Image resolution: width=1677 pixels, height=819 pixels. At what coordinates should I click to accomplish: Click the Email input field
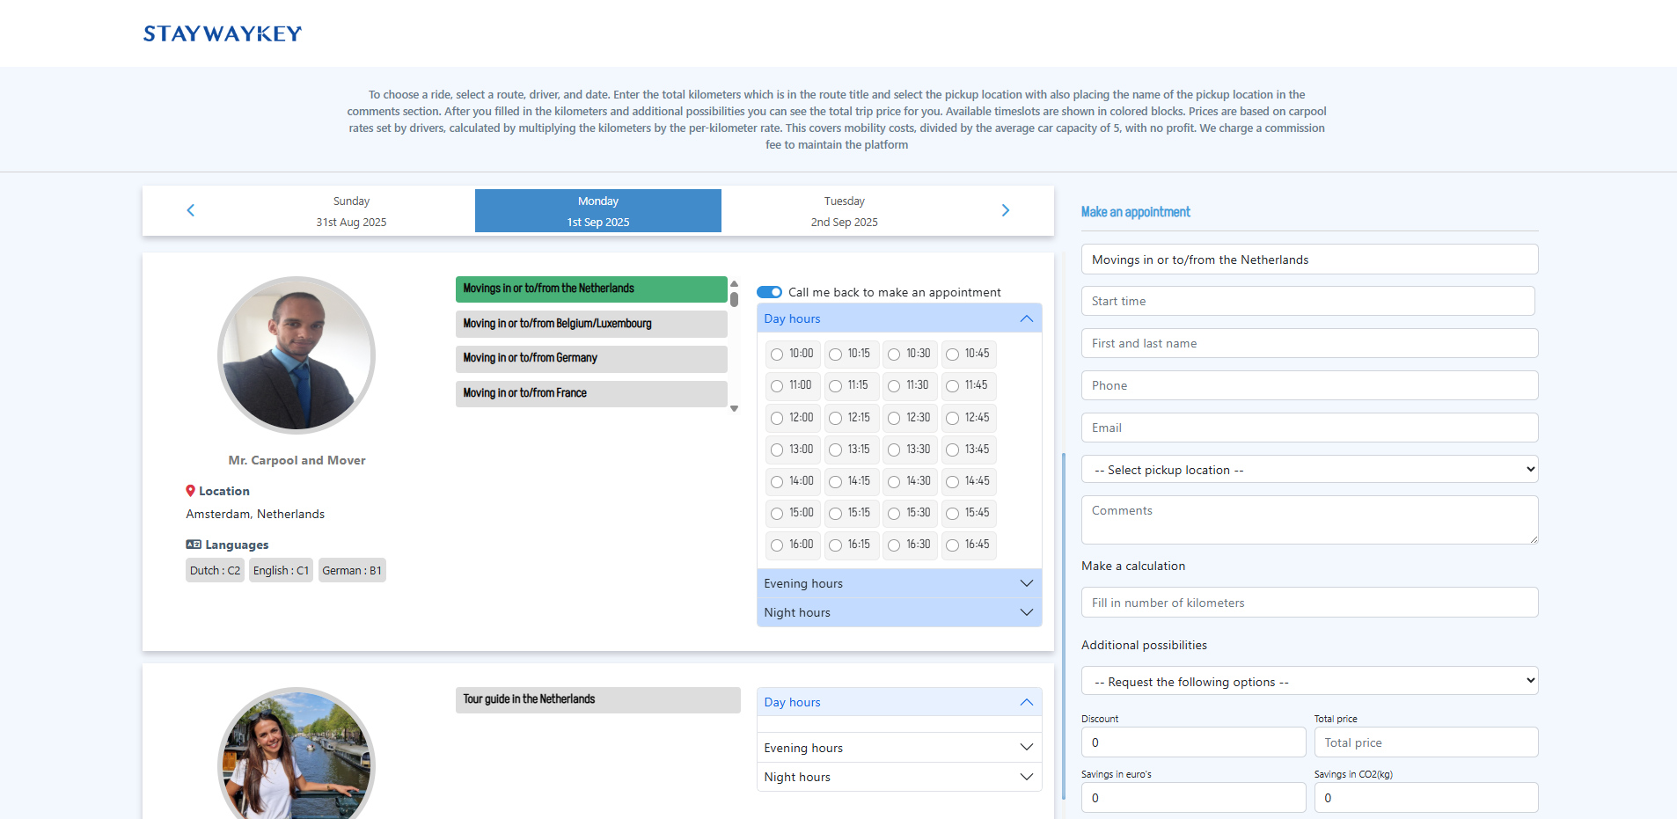(1309, 428)
